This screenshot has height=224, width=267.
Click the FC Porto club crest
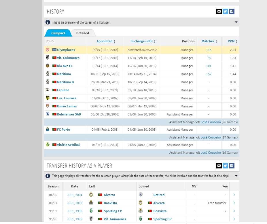tap(48, 130)
